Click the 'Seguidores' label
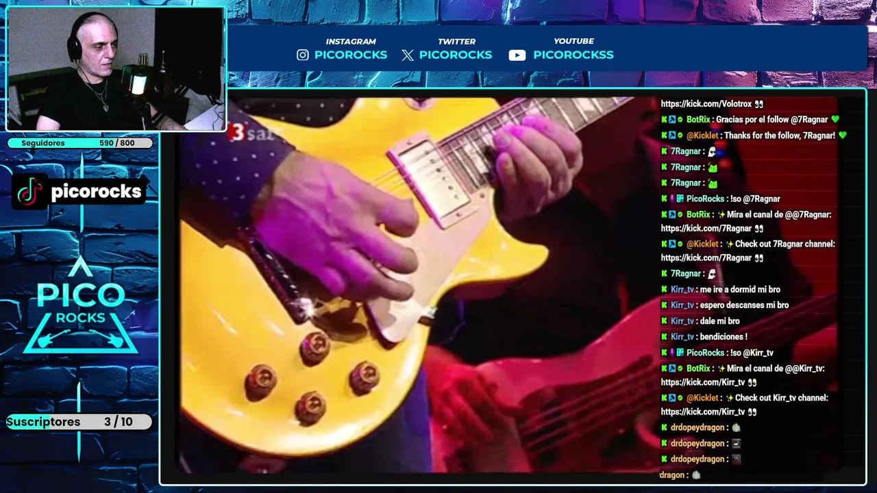This screenshot has width=877, height=493. [43, 143]
